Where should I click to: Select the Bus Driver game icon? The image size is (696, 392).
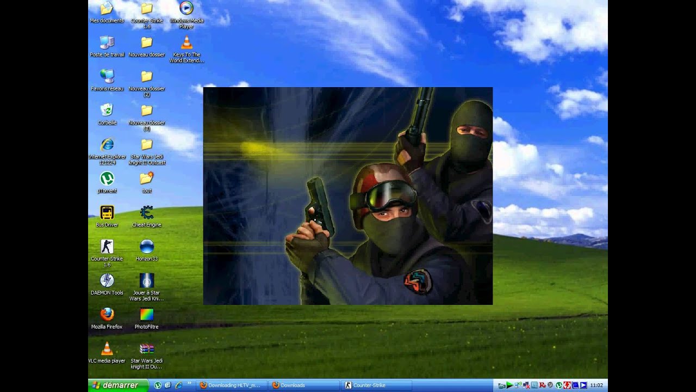pos(107,216)
